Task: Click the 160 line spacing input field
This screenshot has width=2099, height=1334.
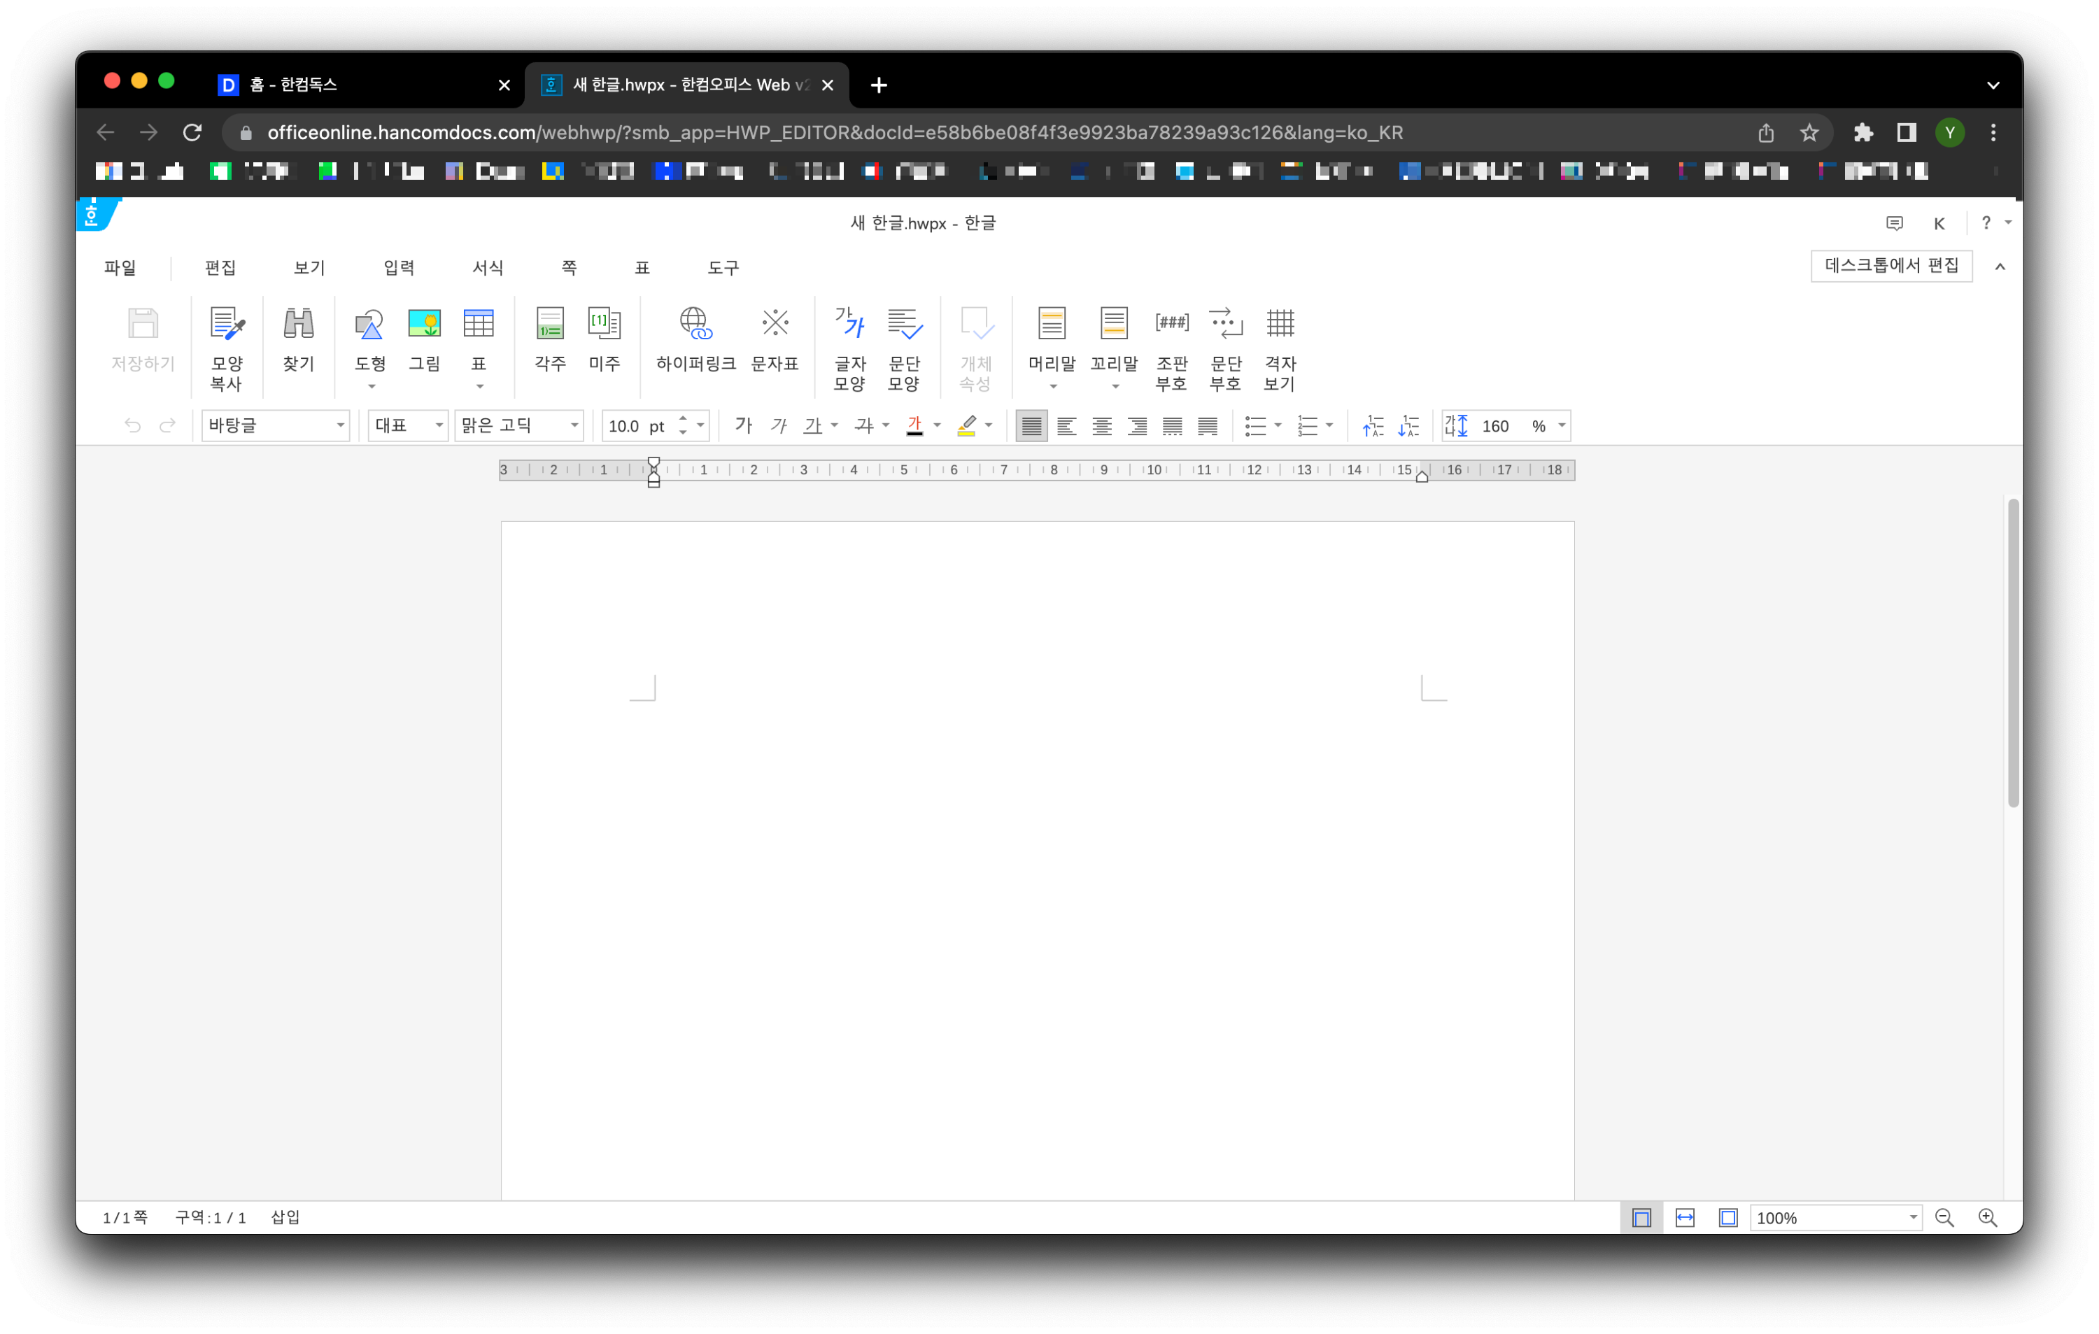Action: (1496, 425)
